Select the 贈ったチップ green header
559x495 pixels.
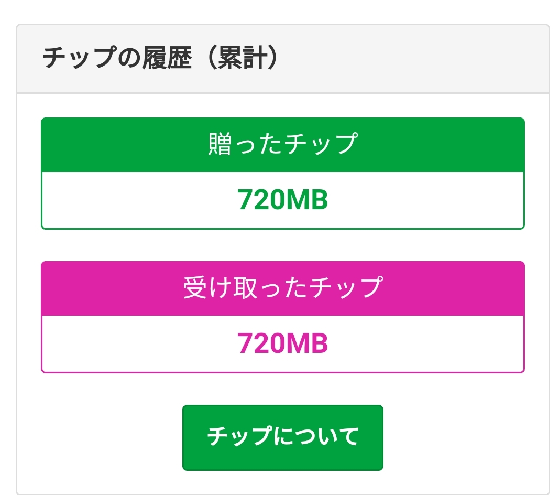[282, 145]
